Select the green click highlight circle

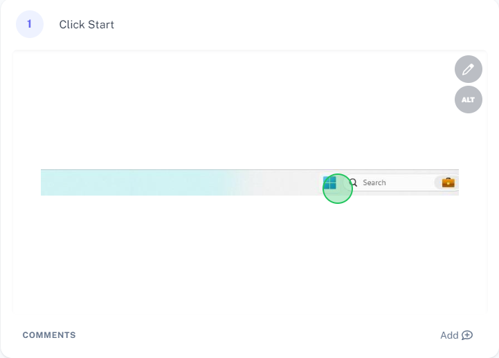click(x=338, y=189)
